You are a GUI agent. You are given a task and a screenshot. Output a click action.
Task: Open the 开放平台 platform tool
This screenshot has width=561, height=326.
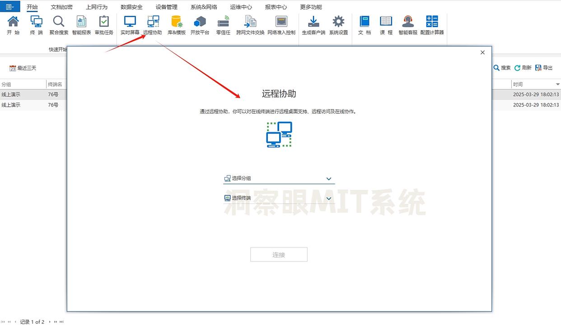click(200, 25)
